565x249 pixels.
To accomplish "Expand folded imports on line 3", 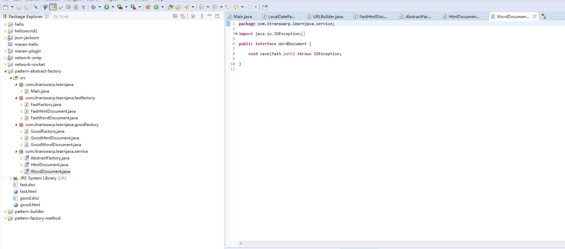I will (x=236, y=34).
